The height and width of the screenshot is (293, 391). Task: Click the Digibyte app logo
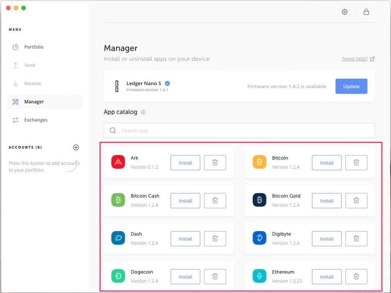pyautogui.click(x=259, y=238)
